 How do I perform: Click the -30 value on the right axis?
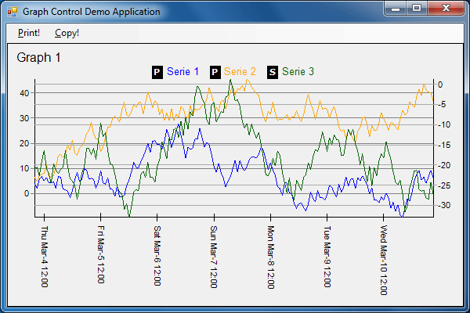click(444, 206)
